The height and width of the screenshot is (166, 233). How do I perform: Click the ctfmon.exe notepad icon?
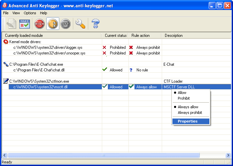coord(6,81)
